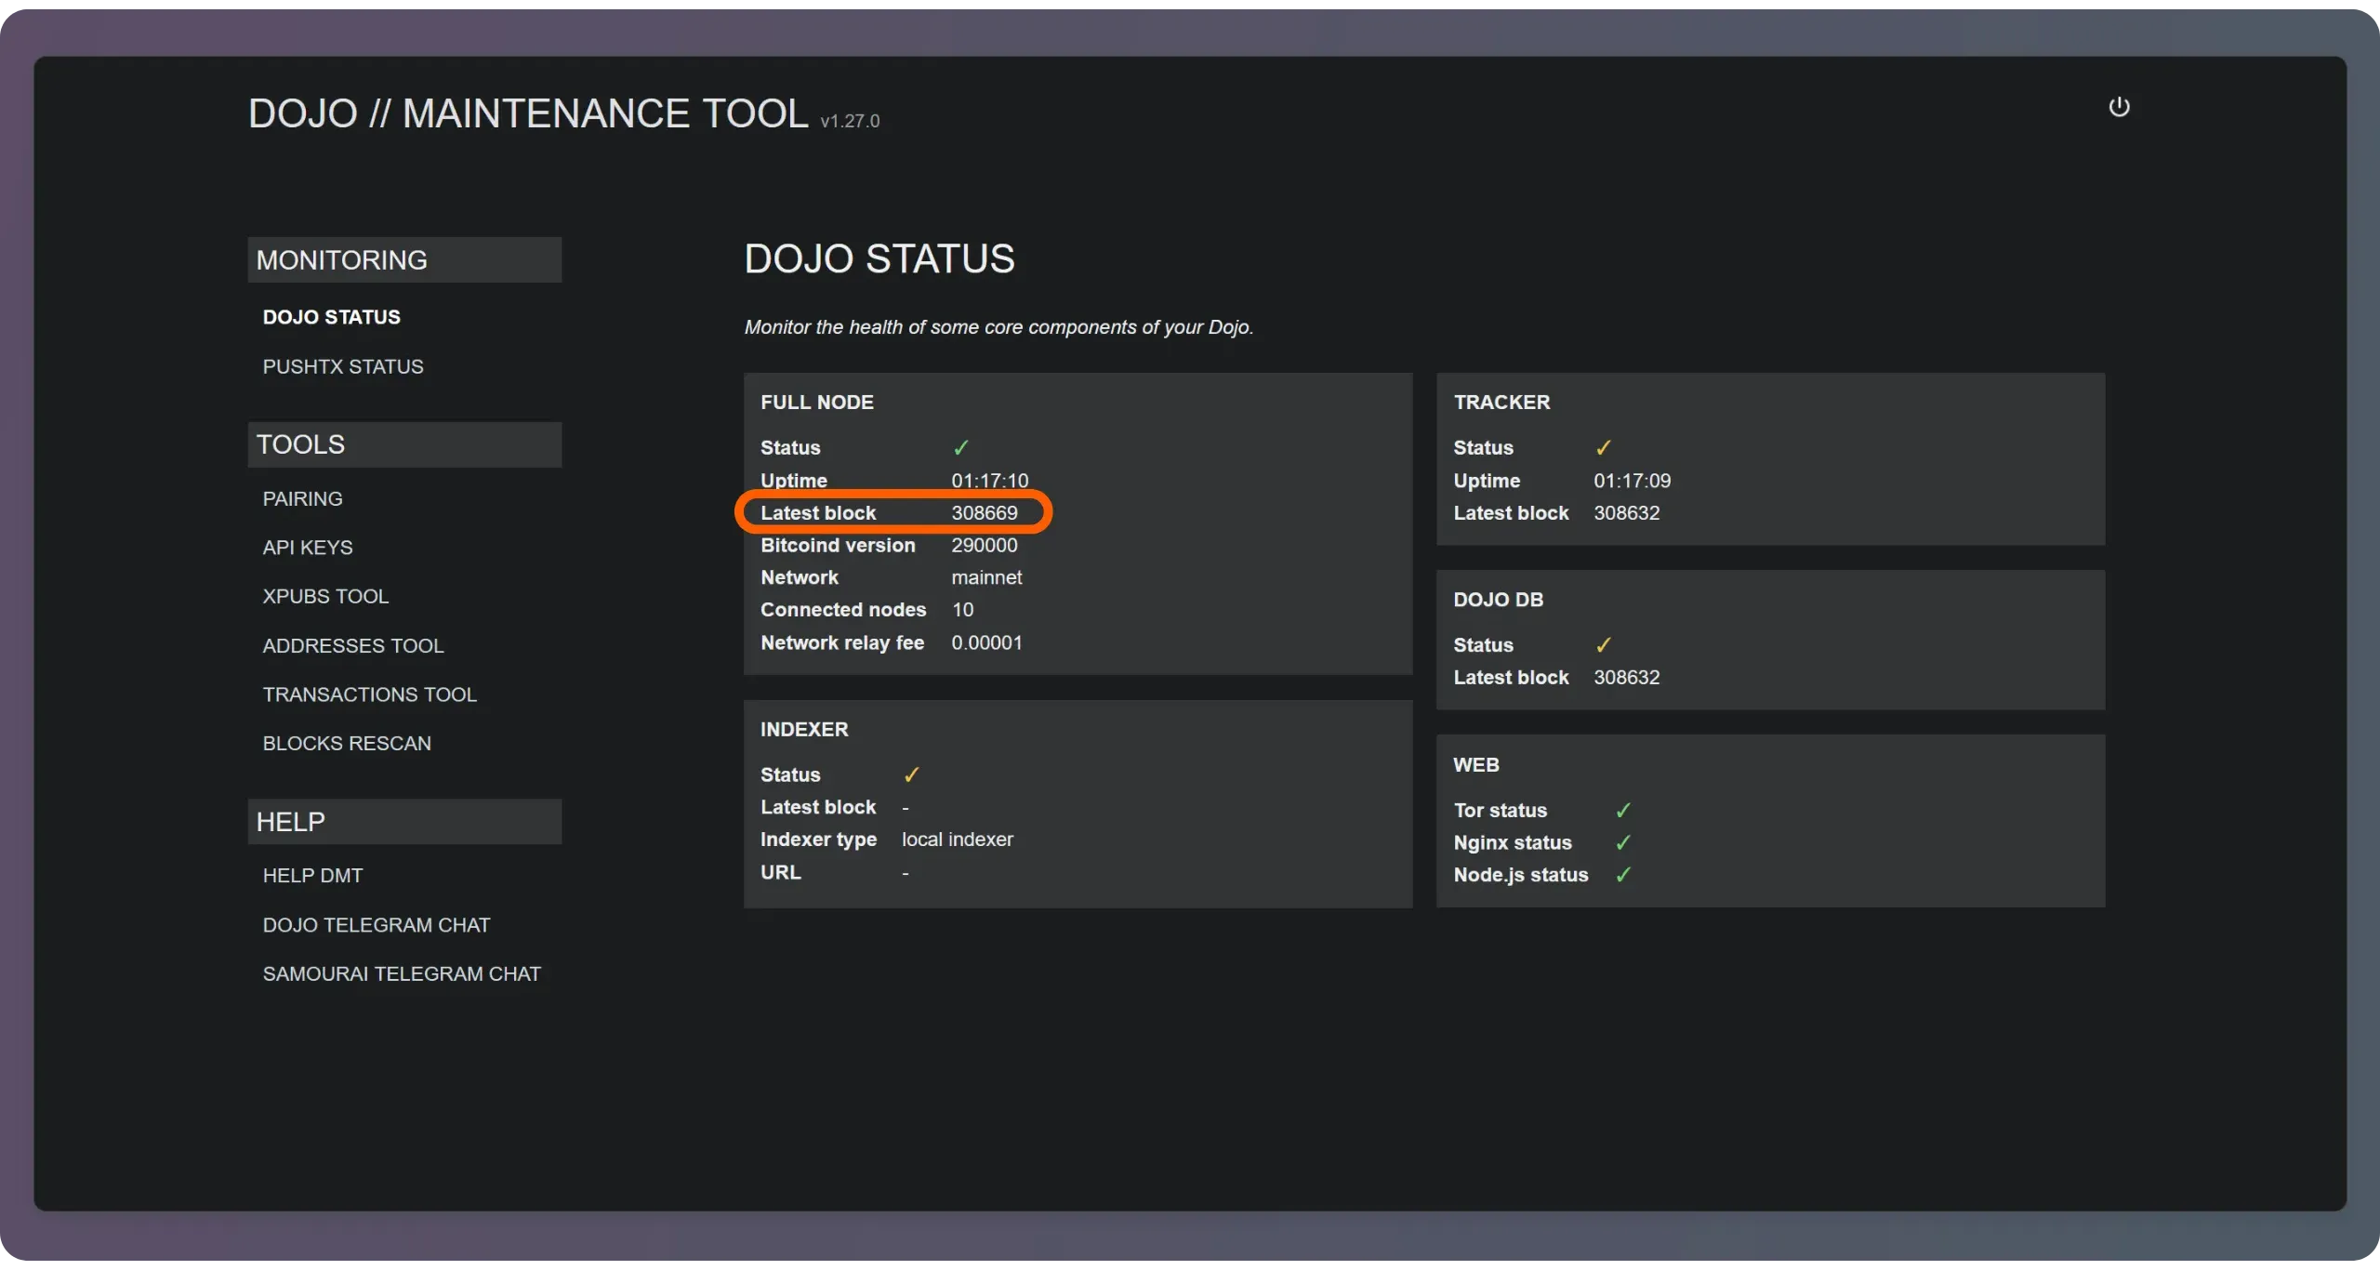Click Indexer status checkmark icon
The image size is (2380, 1270).
pyautogui.click(x=911, y=775)
